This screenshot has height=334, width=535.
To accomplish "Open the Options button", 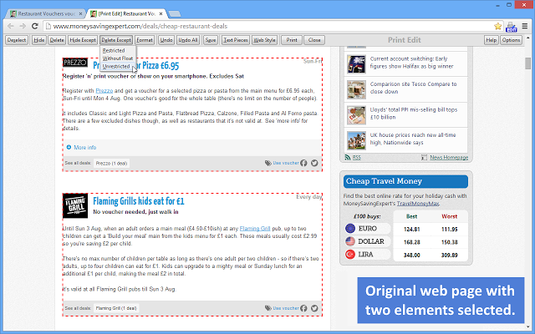I will [511, 40].
